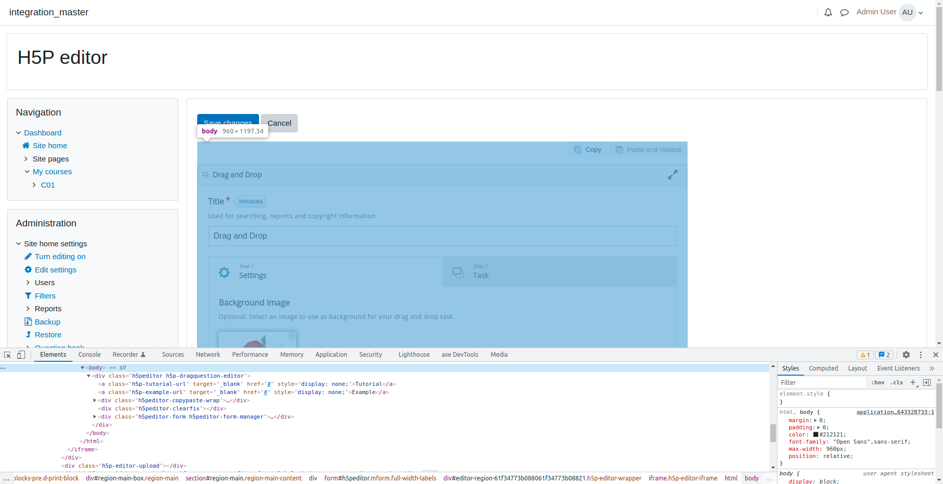This screenshot has width=943, height=484.
Task: Click the Edit settings gear icon
Action: click(x=28, y=270)
